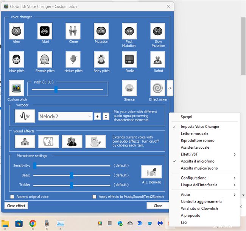Expand the Configurazione submenu
This screenshot has width=246, height=231.
click(204, 178)
